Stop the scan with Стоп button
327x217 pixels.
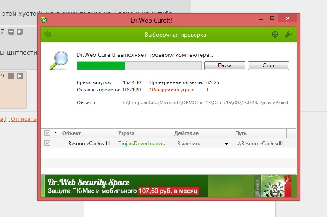269,65
